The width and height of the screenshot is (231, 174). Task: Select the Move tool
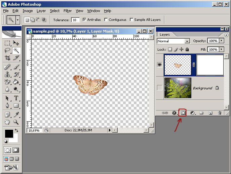tap(16, 43)
